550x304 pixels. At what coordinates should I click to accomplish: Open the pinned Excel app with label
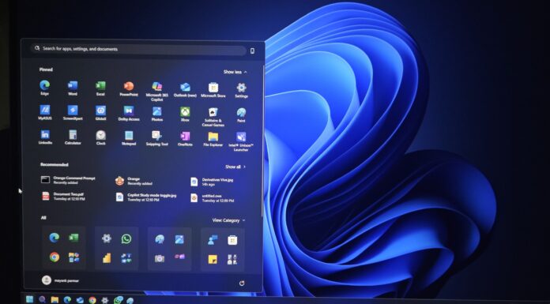[100, 88]
